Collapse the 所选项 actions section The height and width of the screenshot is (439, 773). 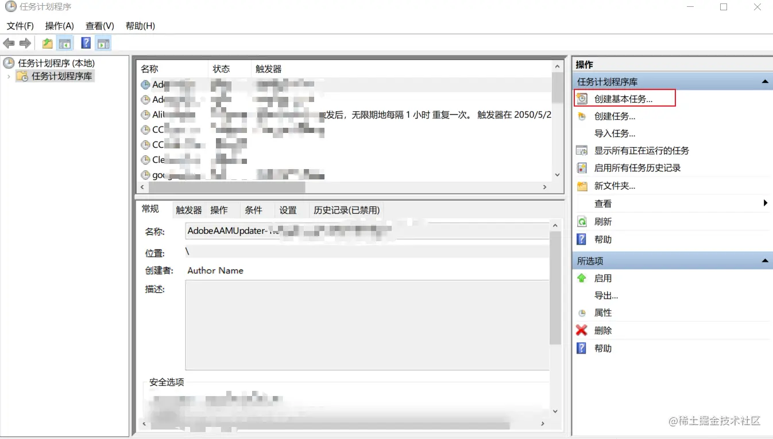765,261
